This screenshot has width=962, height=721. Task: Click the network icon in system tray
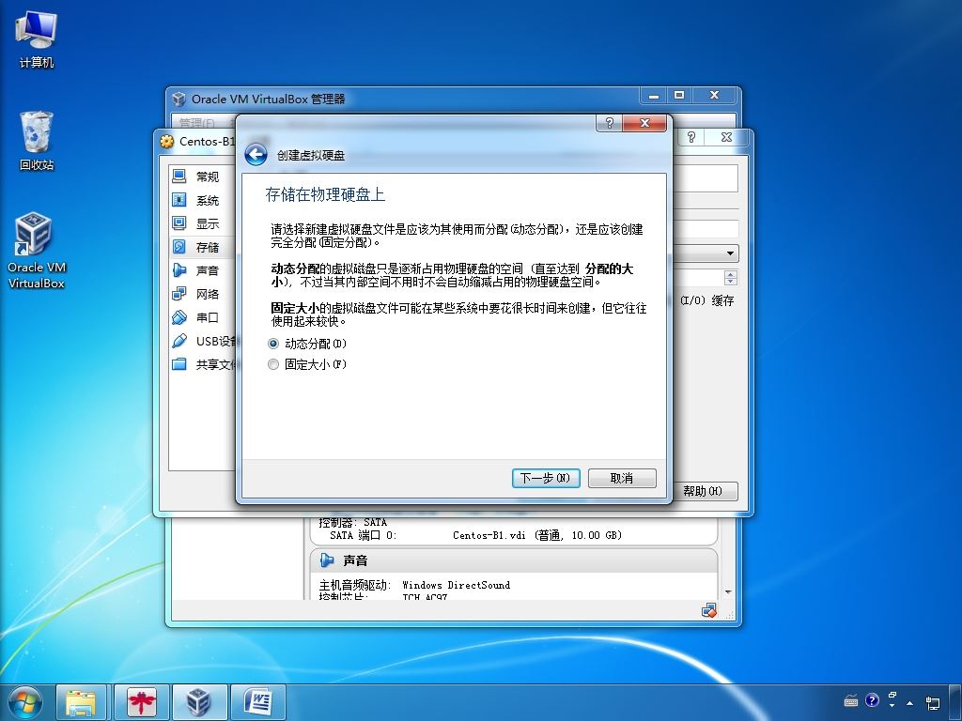933,702
